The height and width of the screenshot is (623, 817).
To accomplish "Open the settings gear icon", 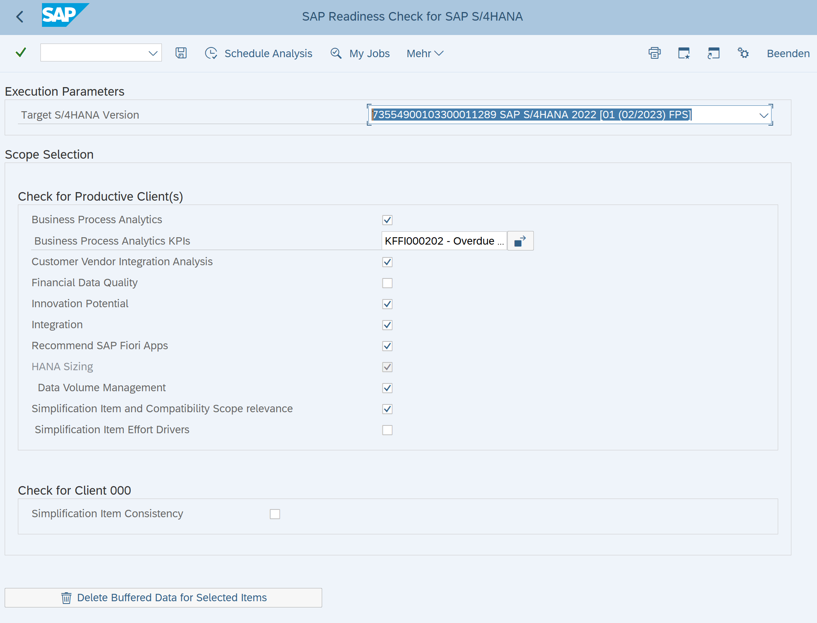I will coord(743,53).
